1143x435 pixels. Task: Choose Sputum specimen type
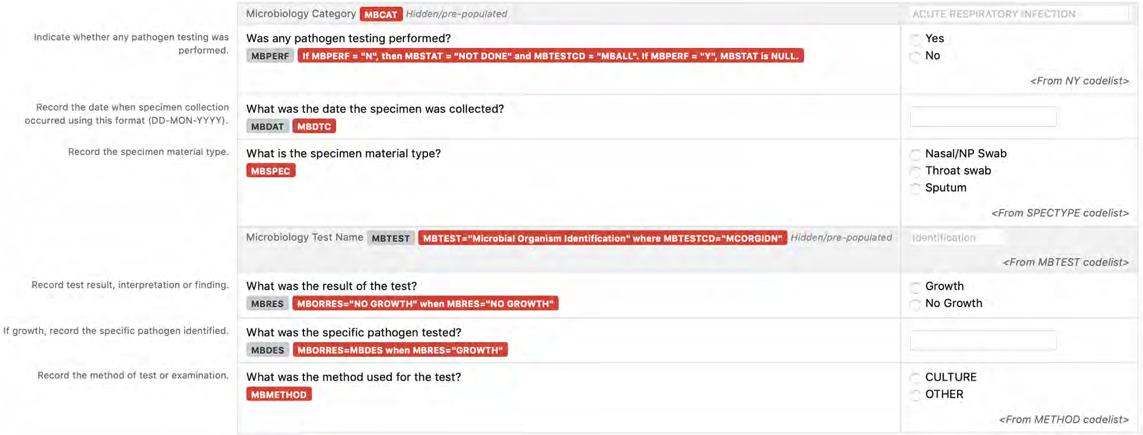[x=916, y=188]
